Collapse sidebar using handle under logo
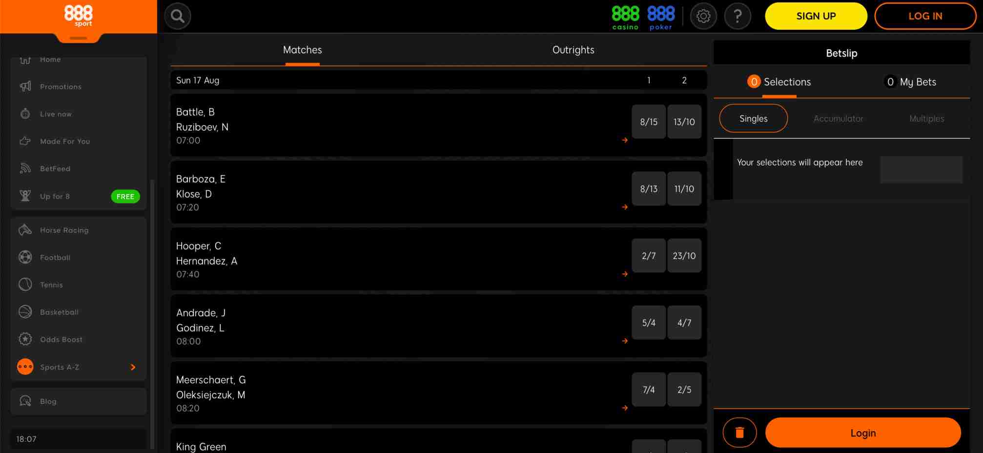Viewport: 983px width, 453px height. click(x=78, y=38)
